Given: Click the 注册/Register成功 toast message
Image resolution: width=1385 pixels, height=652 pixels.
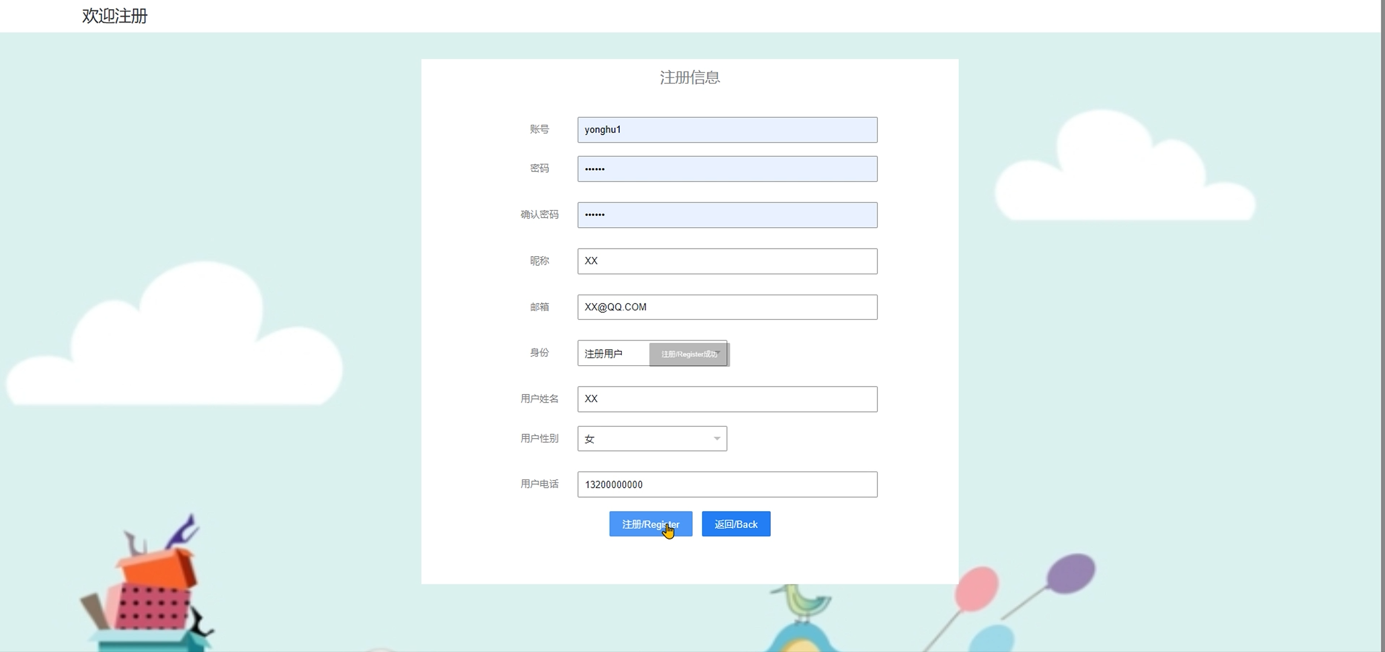Looking at the screenshot, I should tap(689, 355).
